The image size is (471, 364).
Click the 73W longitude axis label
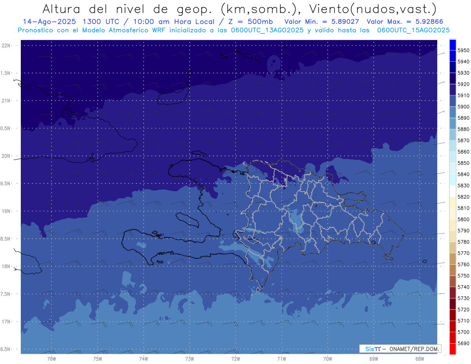190,359
